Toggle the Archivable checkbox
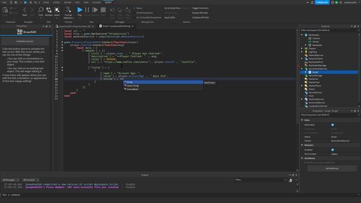 pos(332,125)
